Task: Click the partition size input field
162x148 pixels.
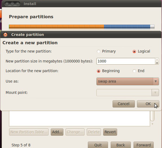Action: [125, 61]
